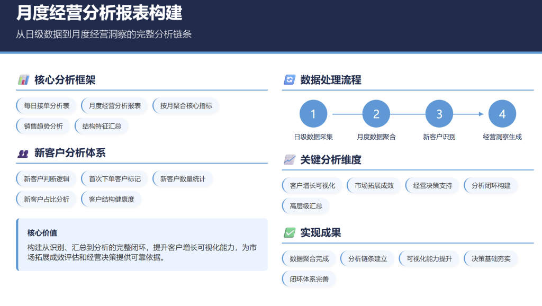Click the 按月聚合核心指标 tag
542x306 pixels.
coord(186,106)
